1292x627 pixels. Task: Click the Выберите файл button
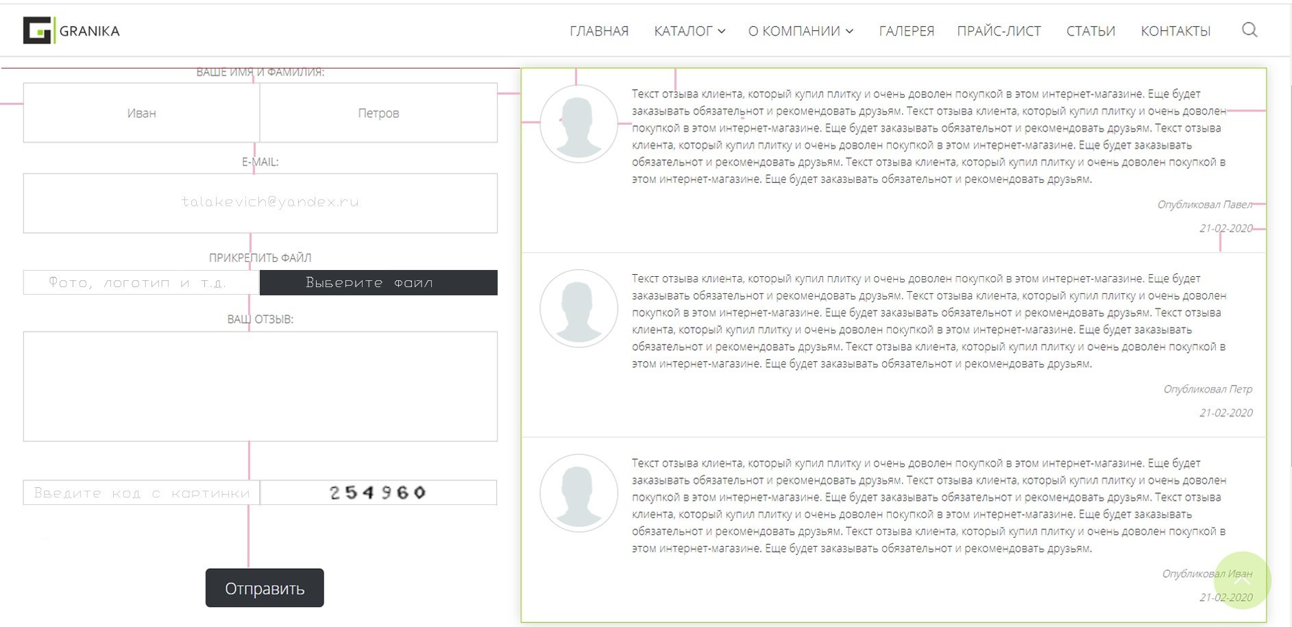tap(378, 283)
